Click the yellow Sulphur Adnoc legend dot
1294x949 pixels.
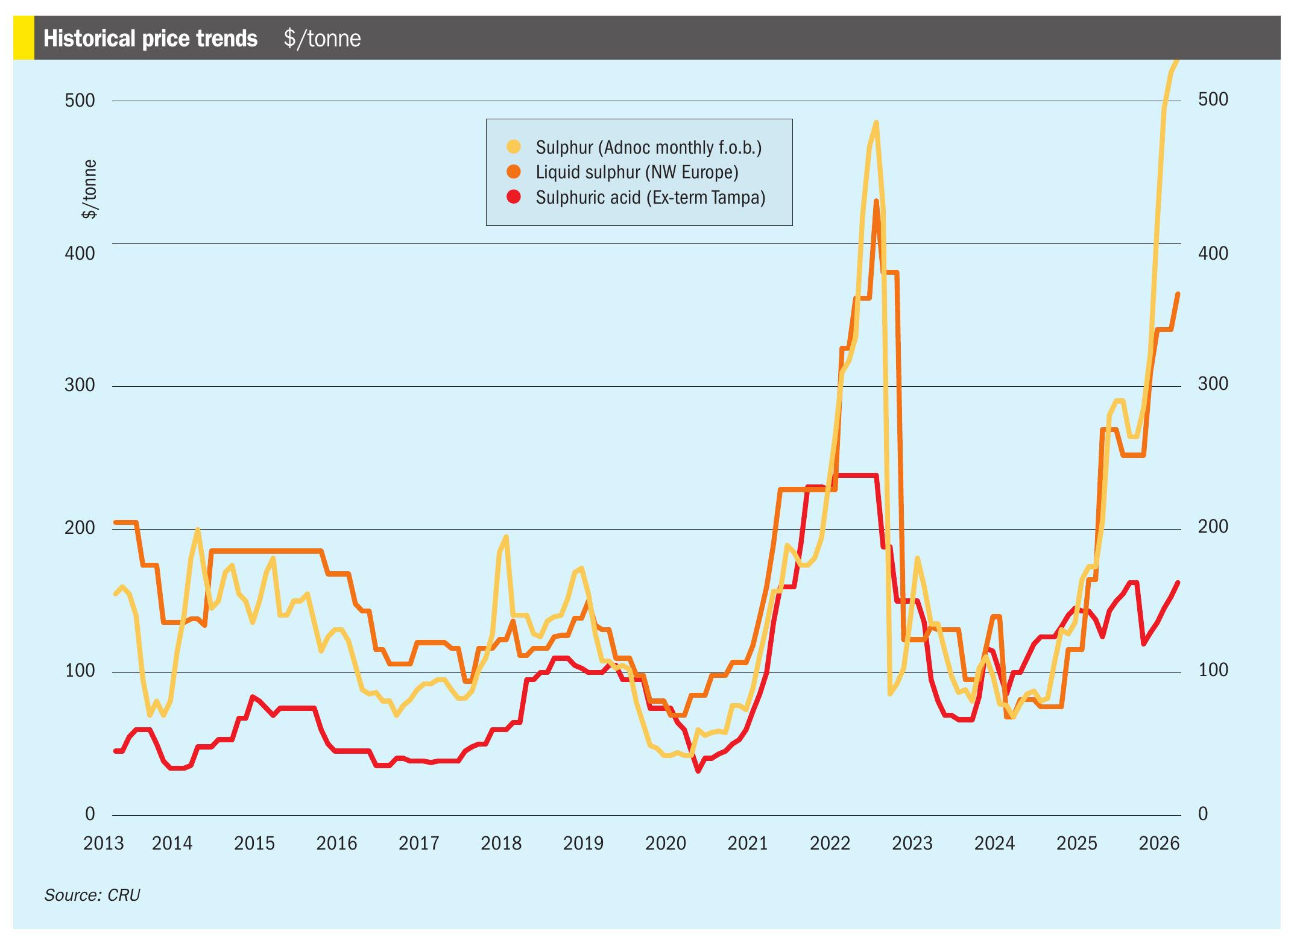pos(513,147)
